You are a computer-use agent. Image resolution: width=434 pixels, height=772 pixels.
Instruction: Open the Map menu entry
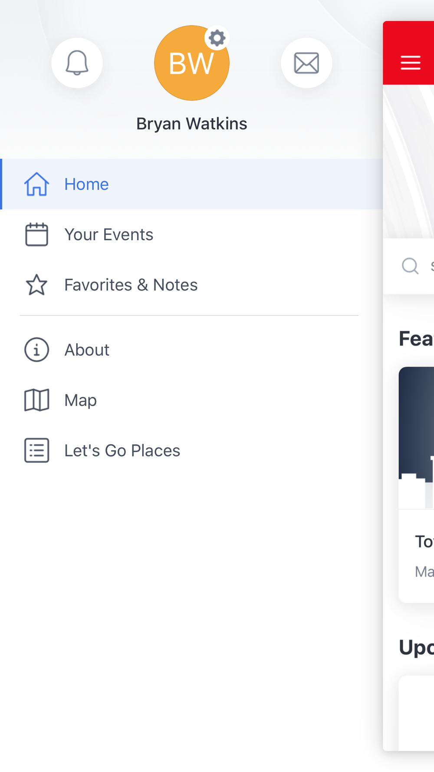(x=191, y=400)
